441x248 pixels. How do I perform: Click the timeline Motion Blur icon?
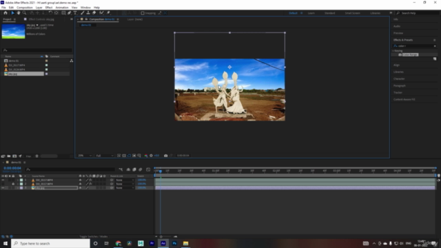[141, 169]
